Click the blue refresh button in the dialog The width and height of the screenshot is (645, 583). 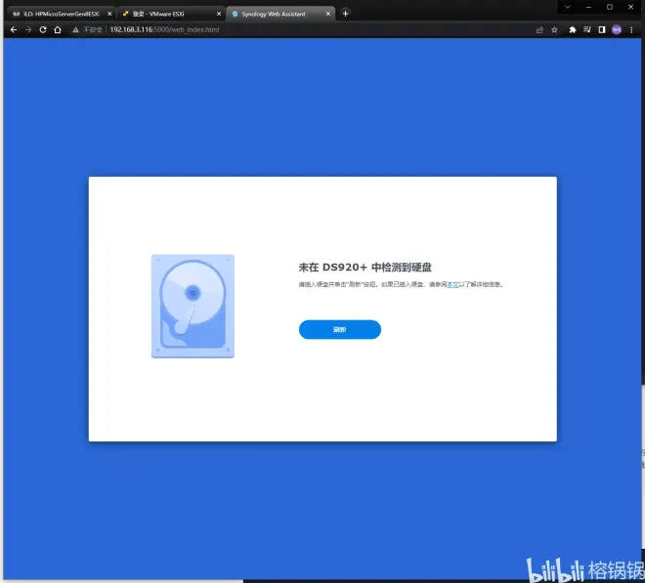point(340,329)
